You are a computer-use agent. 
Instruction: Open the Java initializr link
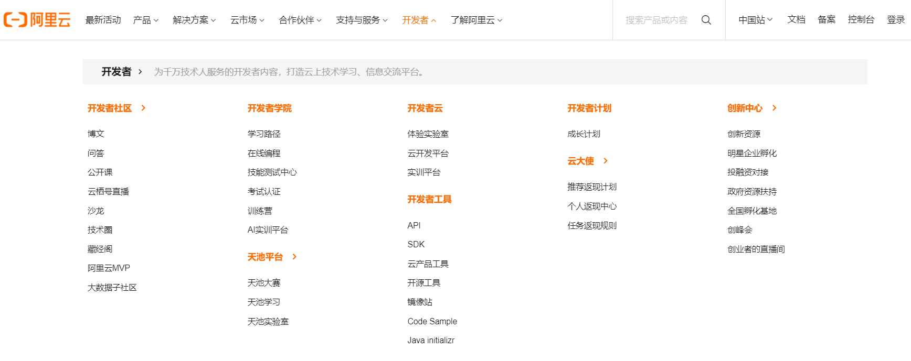(x=431, y=340)
